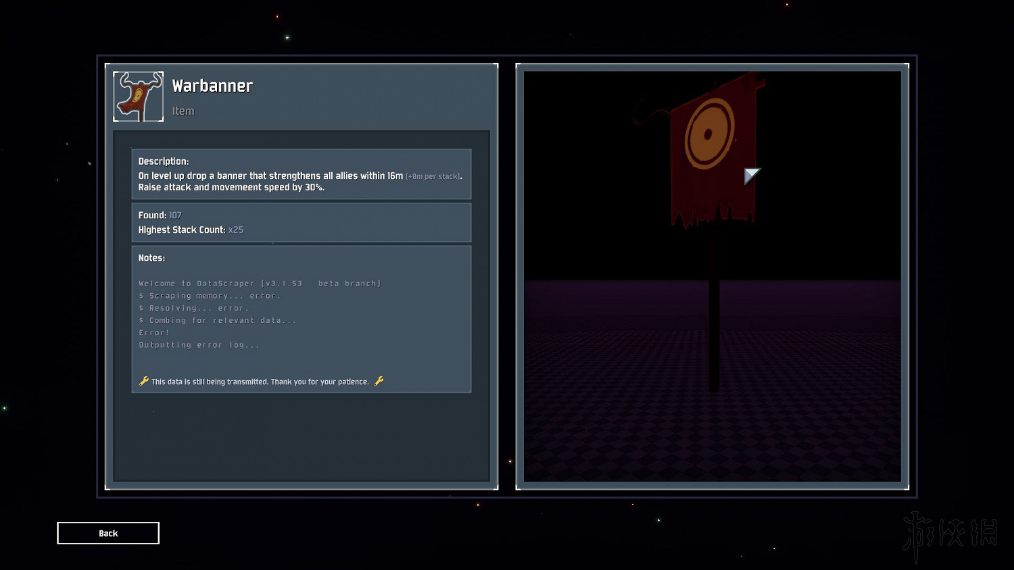Click the 'Outputting error log' line
1014x570 pixels.
point(199,345)
